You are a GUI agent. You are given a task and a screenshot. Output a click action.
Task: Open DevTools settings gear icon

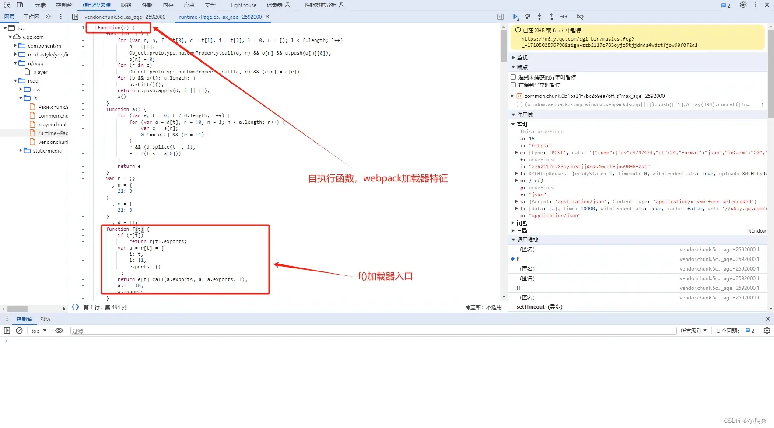pos(743,5)
